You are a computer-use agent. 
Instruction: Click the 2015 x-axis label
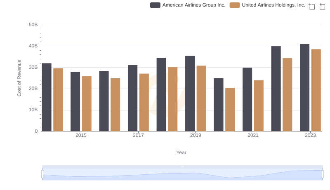click(81, 135)
